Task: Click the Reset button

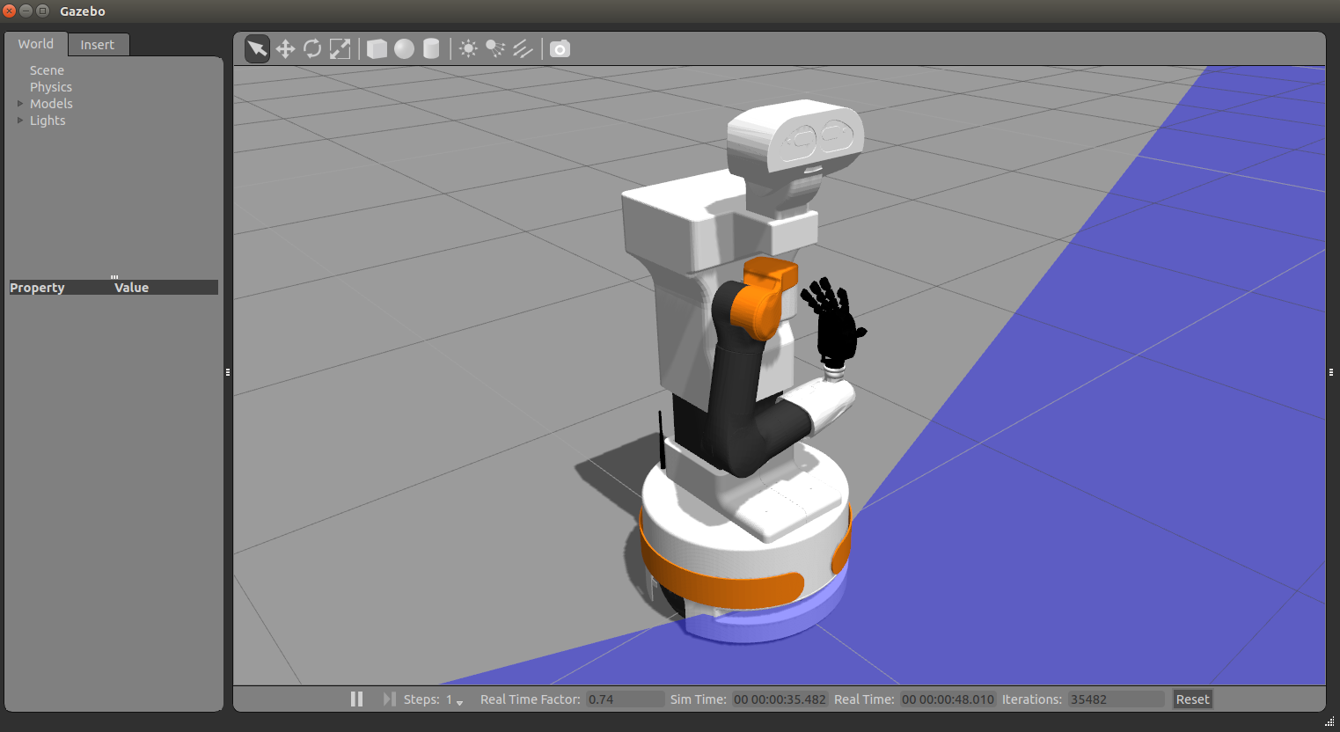Action: (x=1192, y=699)
